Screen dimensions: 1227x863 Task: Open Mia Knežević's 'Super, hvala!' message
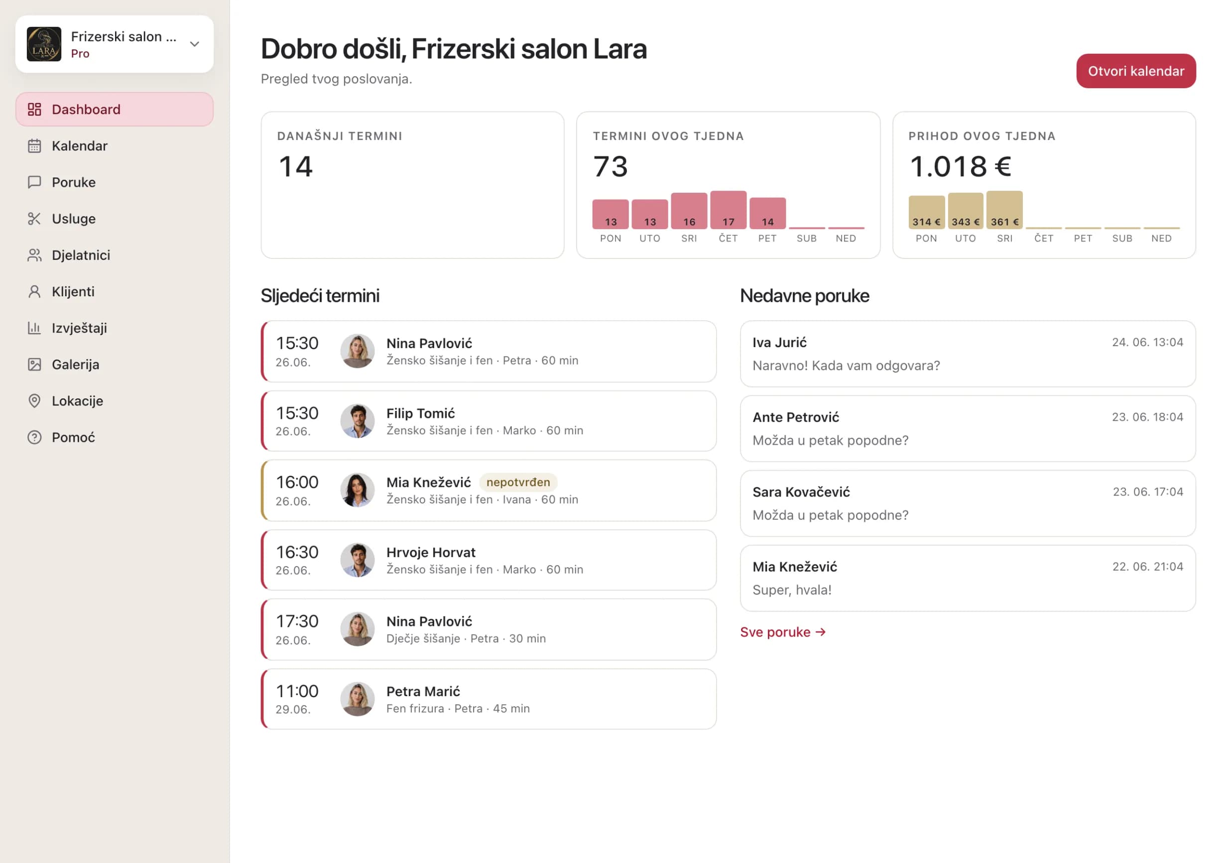968,578
